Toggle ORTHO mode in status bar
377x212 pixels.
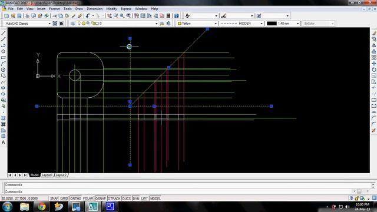point(76,198)
